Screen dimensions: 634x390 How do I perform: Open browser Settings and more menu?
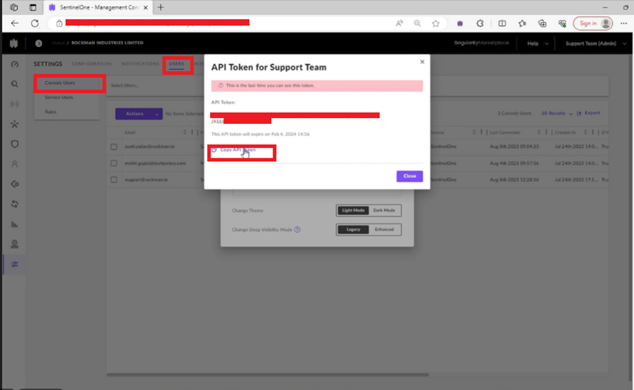point(624,23)
